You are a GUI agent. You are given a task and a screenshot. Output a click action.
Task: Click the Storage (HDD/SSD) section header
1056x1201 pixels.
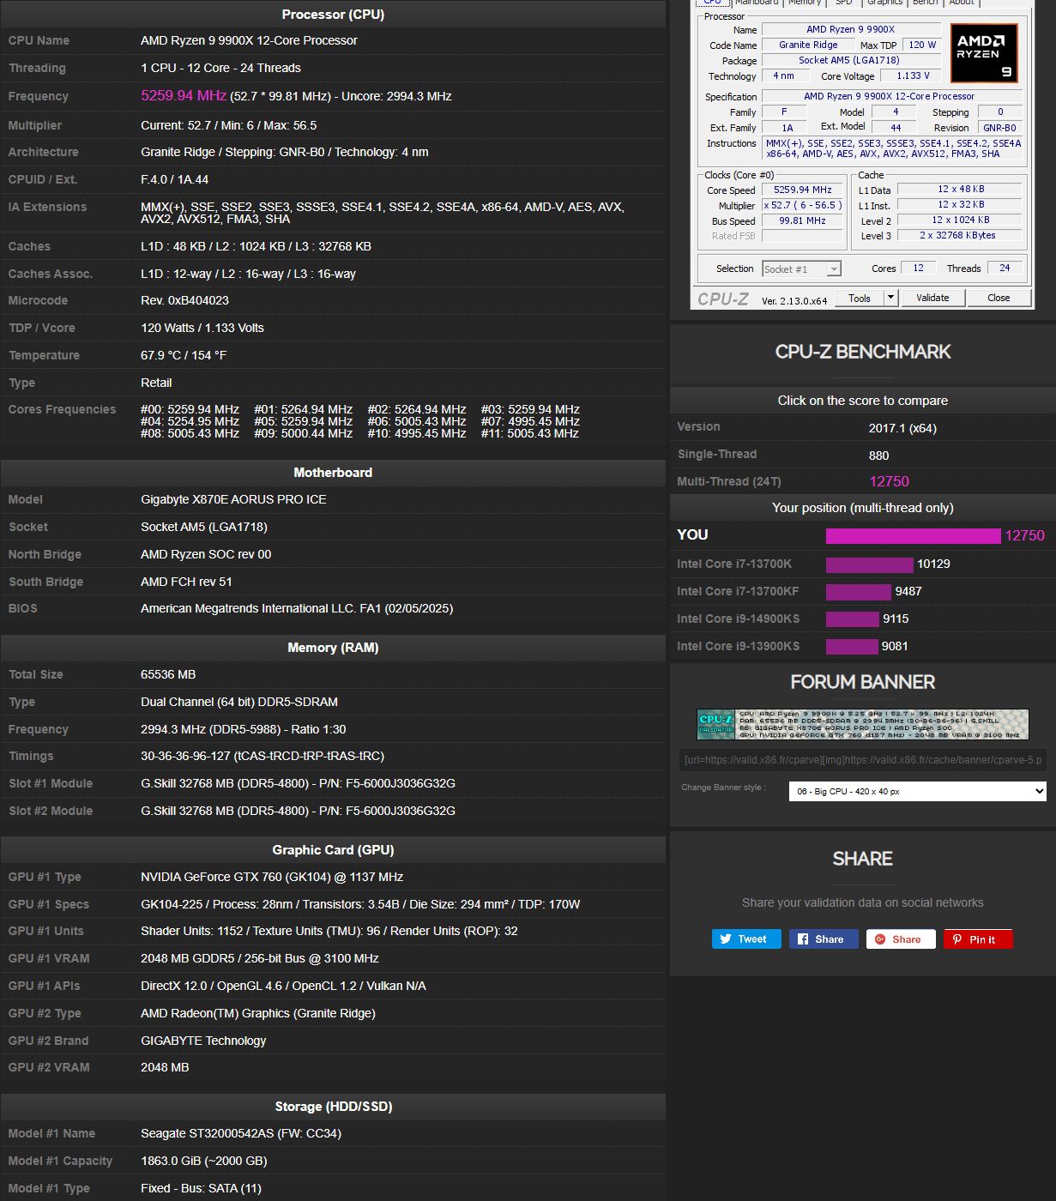pos(333,1107)
